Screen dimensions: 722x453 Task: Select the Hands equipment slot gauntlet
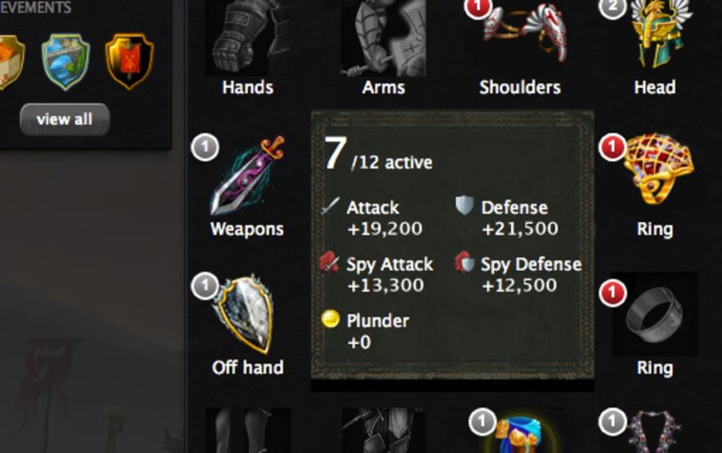[x=247, y=38]
